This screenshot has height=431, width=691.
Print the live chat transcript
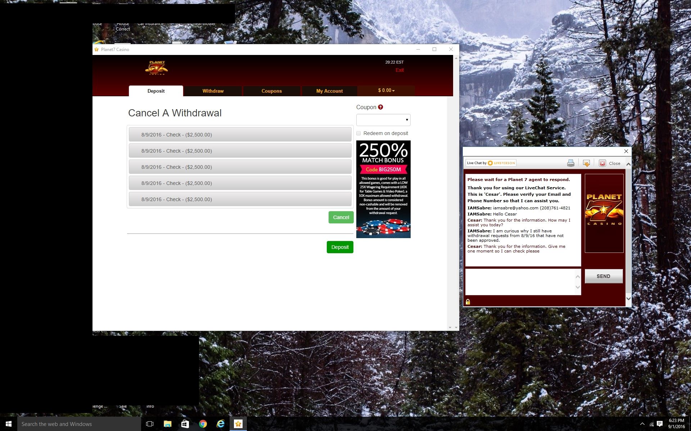(571, 163)
